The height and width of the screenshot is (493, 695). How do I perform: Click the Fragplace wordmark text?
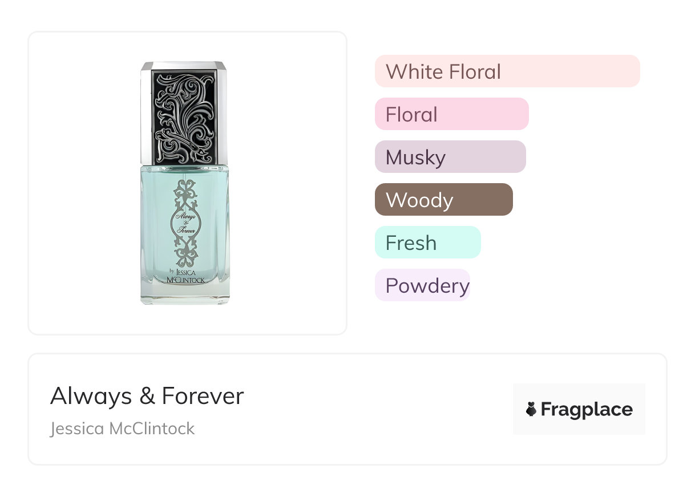(x=587, y=410)
